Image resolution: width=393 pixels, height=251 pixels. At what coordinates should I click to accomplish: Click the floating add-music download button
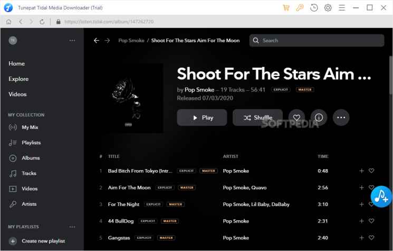click(x=380, y=196)
